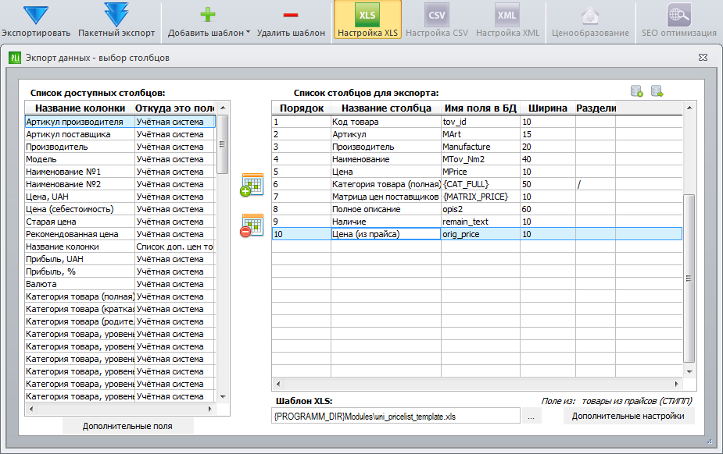The width and height of the screenshot is (723, 454).
Task: Select the Прибыль, UAH row
Action: pyautogui.click(x=120, y=259)
